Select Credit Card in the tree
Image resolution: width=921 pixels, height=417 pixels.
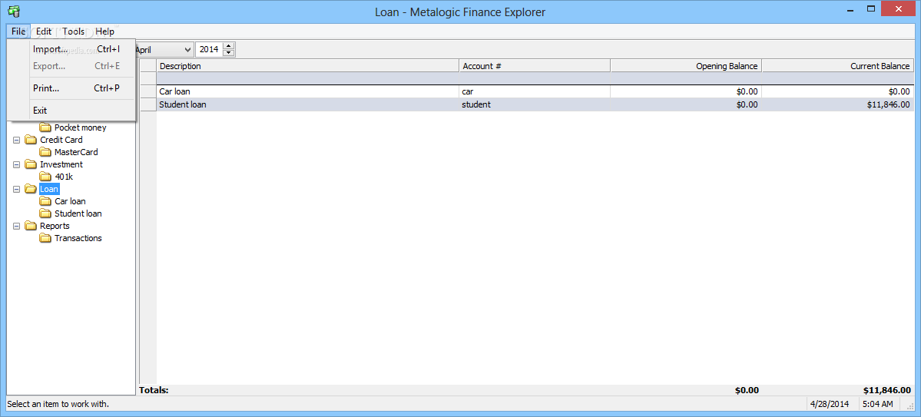[61, 140]
